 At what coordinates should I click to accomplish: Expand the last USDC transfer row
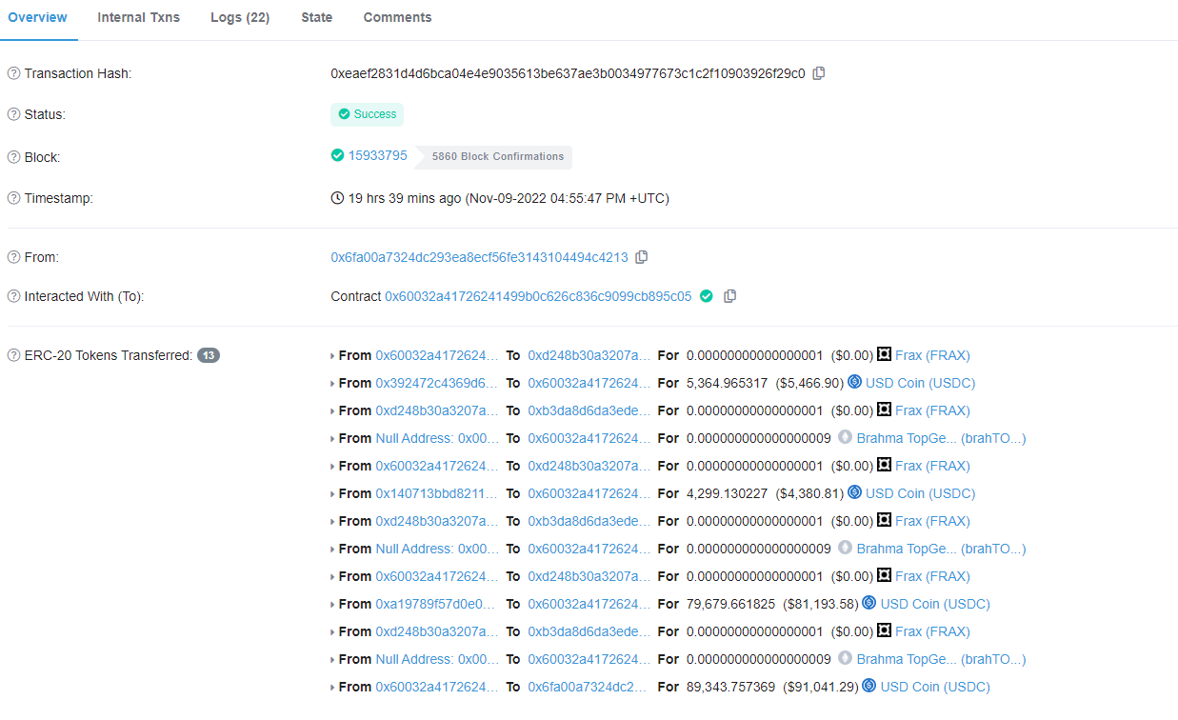(332, 686)
